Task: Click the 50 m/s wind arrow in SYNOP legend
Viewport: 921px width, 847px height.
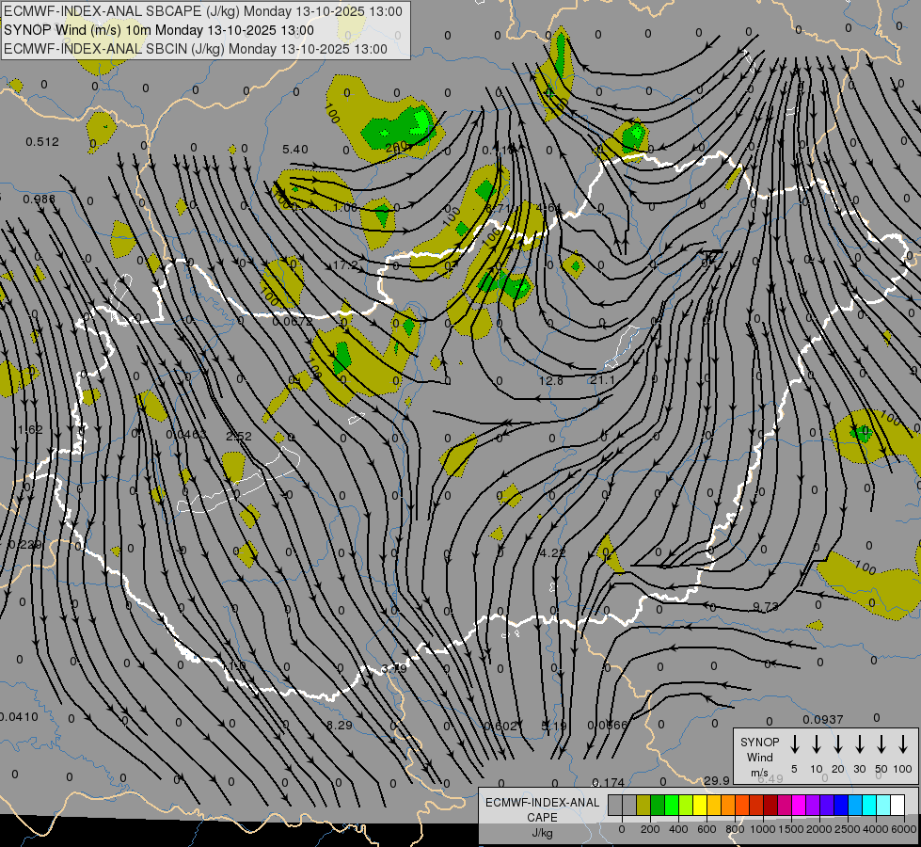Action: [x=881, y=744]
